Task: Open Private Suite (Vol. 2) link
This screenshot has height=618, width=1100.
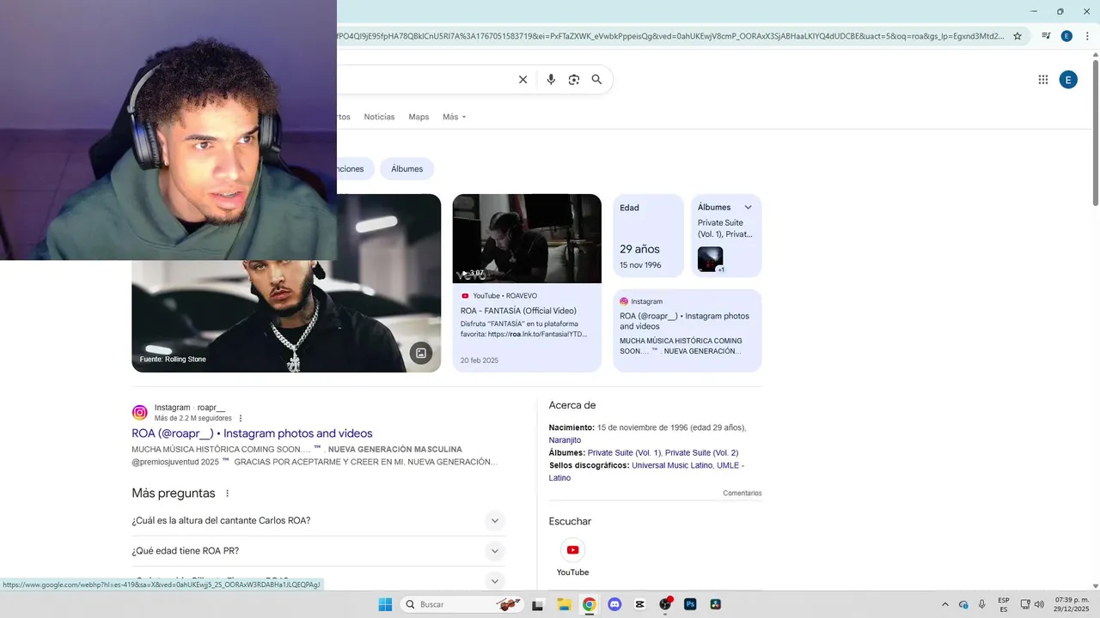Action: pyautogui.click(x=701, y=452)
